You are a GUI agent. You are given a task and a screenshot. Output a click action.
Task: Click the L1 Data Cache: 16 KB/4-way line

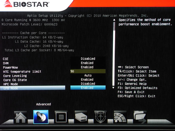click(39, 42)
